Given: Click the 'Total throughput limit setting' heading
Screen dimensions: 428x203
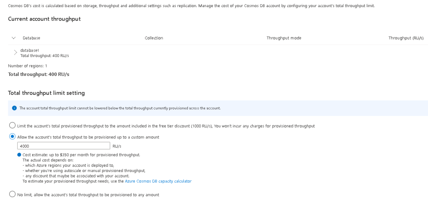Looking at the screenshot, I should (46, 93).
